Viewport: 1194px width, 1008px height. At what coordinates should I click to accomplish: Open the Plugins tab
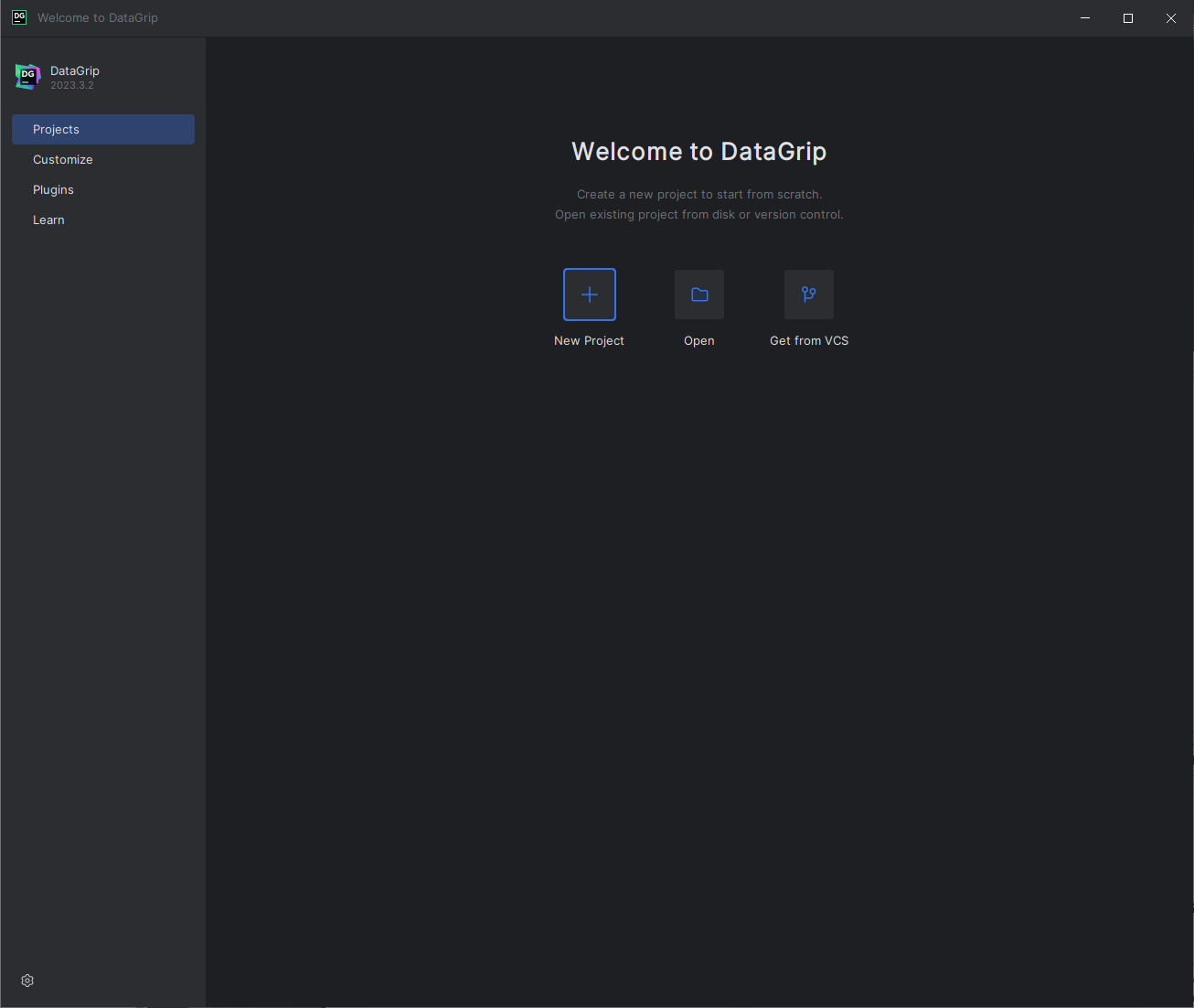103,189
